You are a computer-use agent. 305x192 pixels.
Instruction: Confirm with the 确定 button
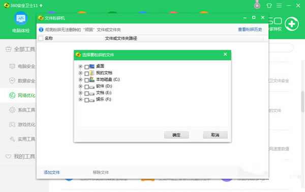tap(176, 135)
